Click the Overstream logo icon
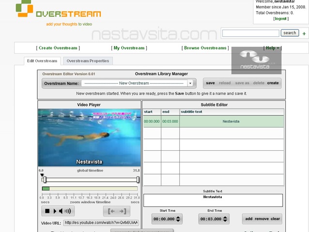Viewport: 309px width, 232px height. (x=24, y=9)
